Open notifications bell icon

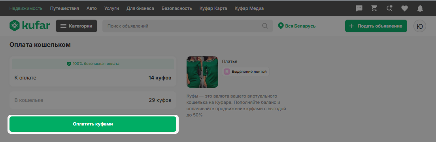click(x=420, y=9)
